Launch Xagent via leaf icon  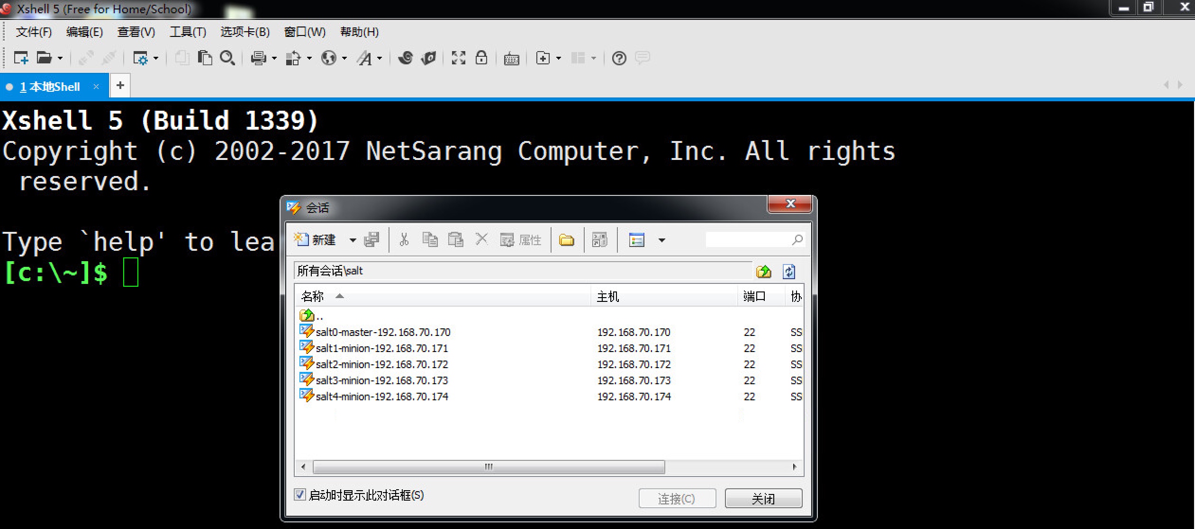428,58
